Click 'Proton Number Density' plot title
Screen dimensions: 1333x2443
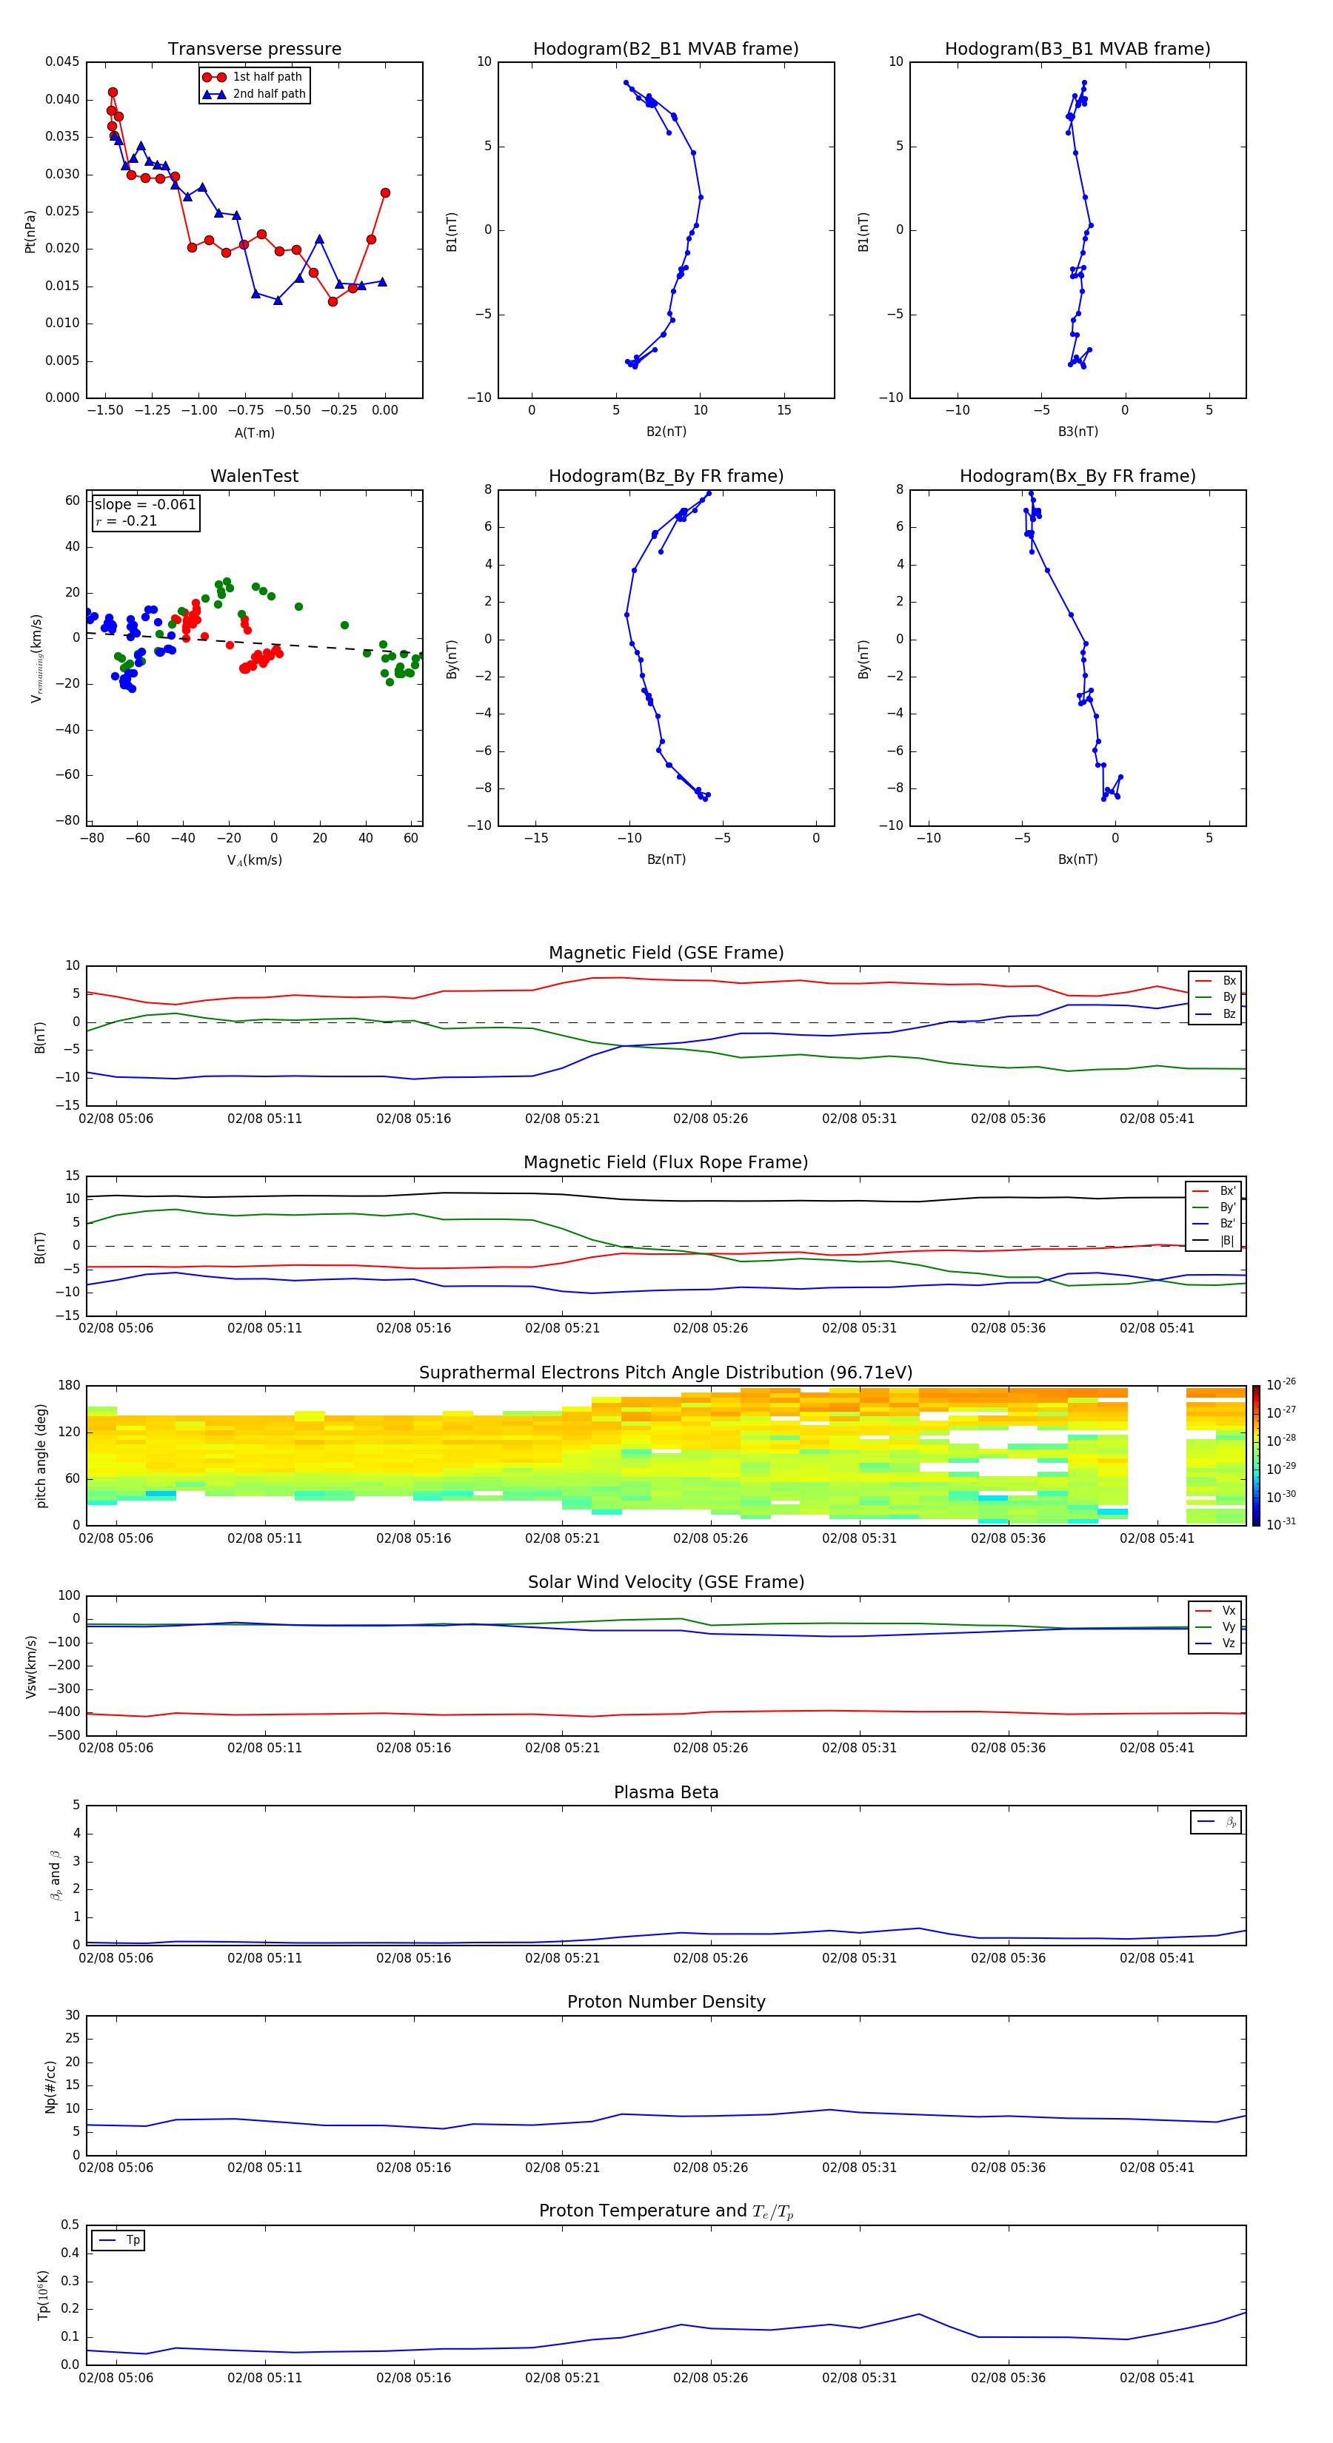[x=666, y=2002]
